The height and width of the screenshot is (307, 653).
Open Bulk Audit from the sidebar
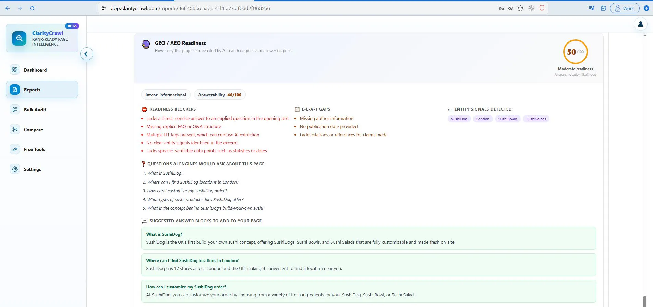[42, 110]
